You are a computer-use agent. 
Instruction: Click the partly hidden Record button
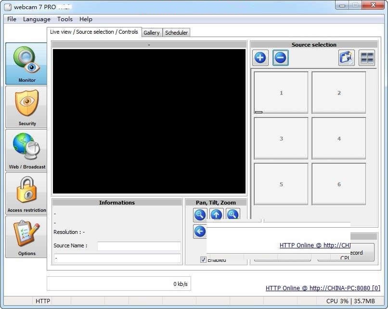pos(362,252)
